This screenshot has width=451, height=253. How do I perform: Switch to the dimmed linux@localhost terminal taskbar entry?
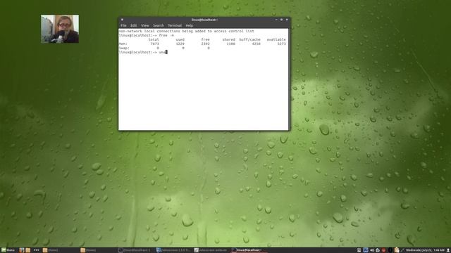(135, 250)
